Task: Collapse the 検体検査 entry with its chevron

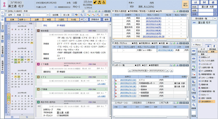Action: tap(106, 31)
